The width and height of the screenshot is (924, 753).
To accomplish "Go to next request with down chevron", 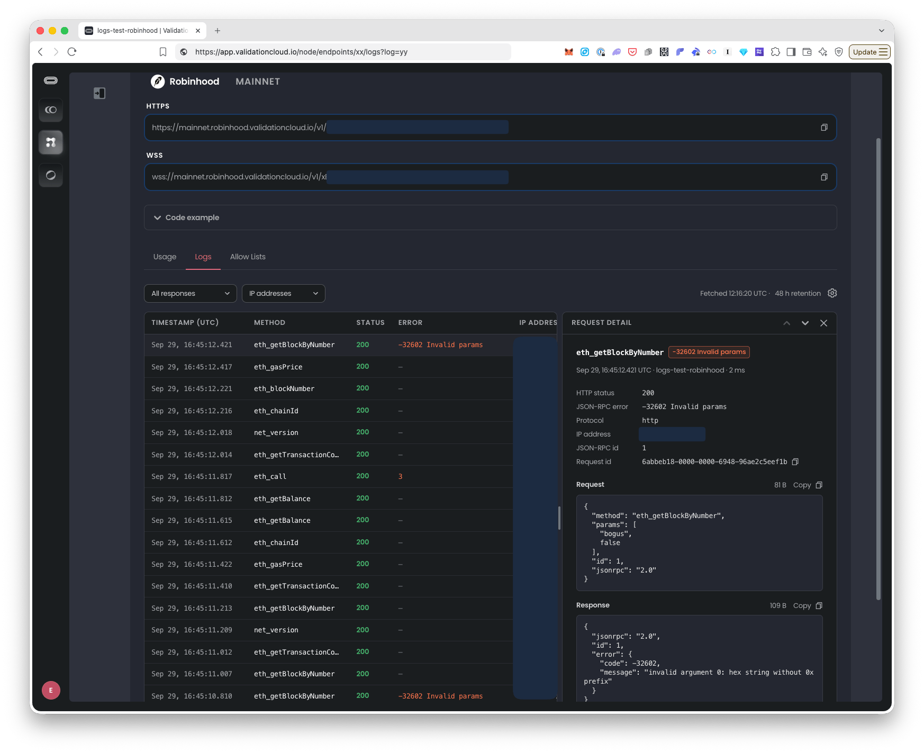I will pos(805,323).
